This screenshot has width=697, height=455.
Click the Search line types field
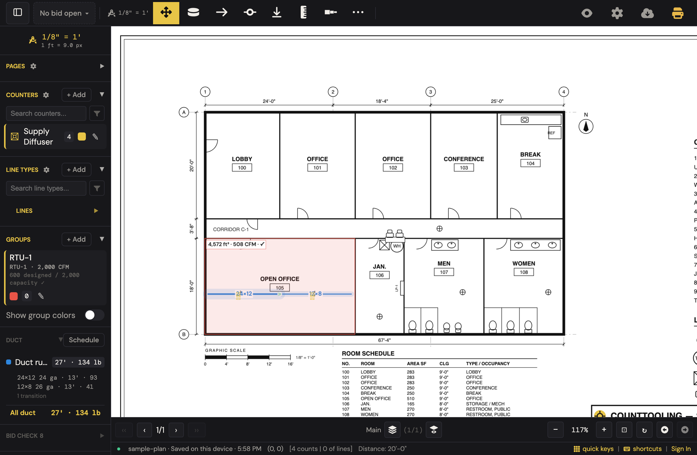click(46, 188)
